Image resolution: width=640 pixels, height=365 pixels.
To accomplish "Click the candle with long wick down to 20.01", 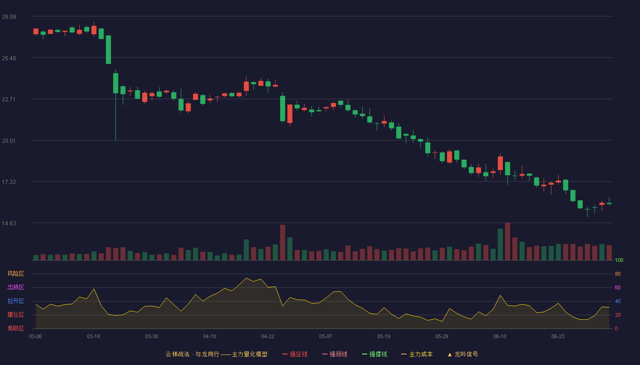I will [x=116, y=83].
